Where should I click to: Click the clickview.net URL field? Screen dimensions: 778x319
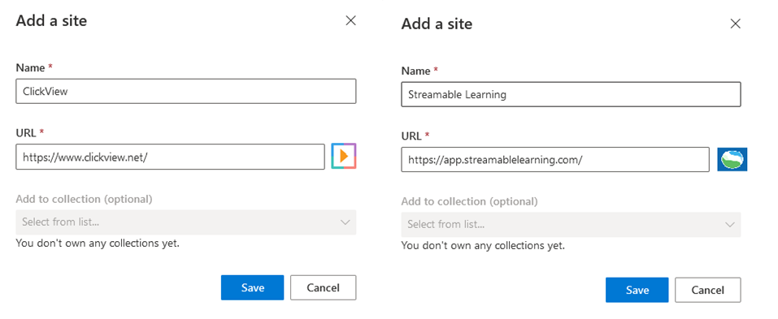pyautogui.click(x=170, y=157)
